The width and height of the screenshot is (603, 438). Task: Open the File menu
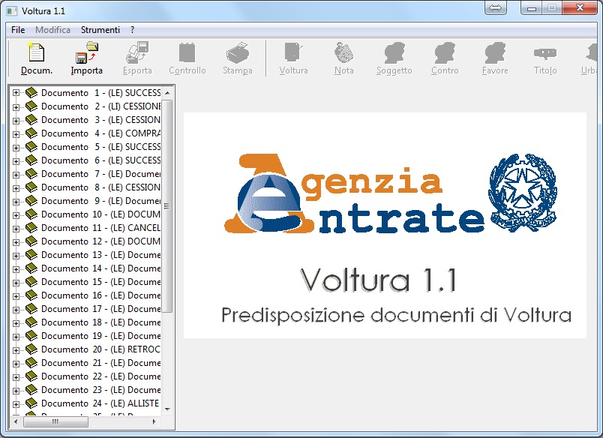coord(18,29)
